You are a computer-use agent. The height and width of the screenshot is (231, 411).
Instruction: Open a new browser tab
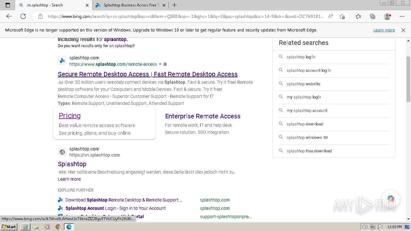pos(175,5)
